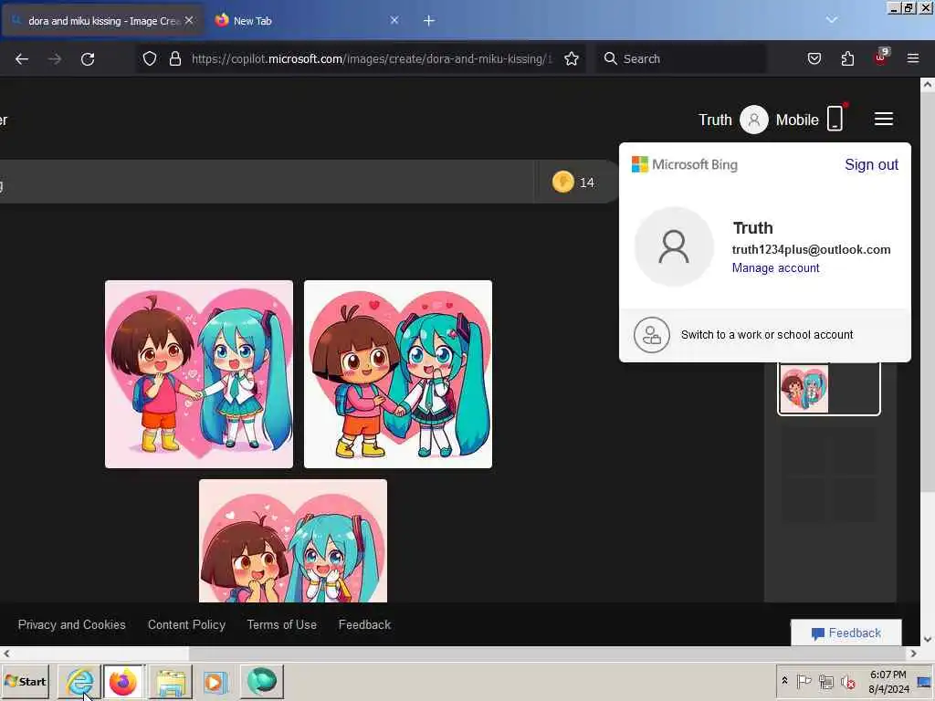Open Windows Explorer folder from taskbar
Screen dimensions: 935x701
(171, 681)
